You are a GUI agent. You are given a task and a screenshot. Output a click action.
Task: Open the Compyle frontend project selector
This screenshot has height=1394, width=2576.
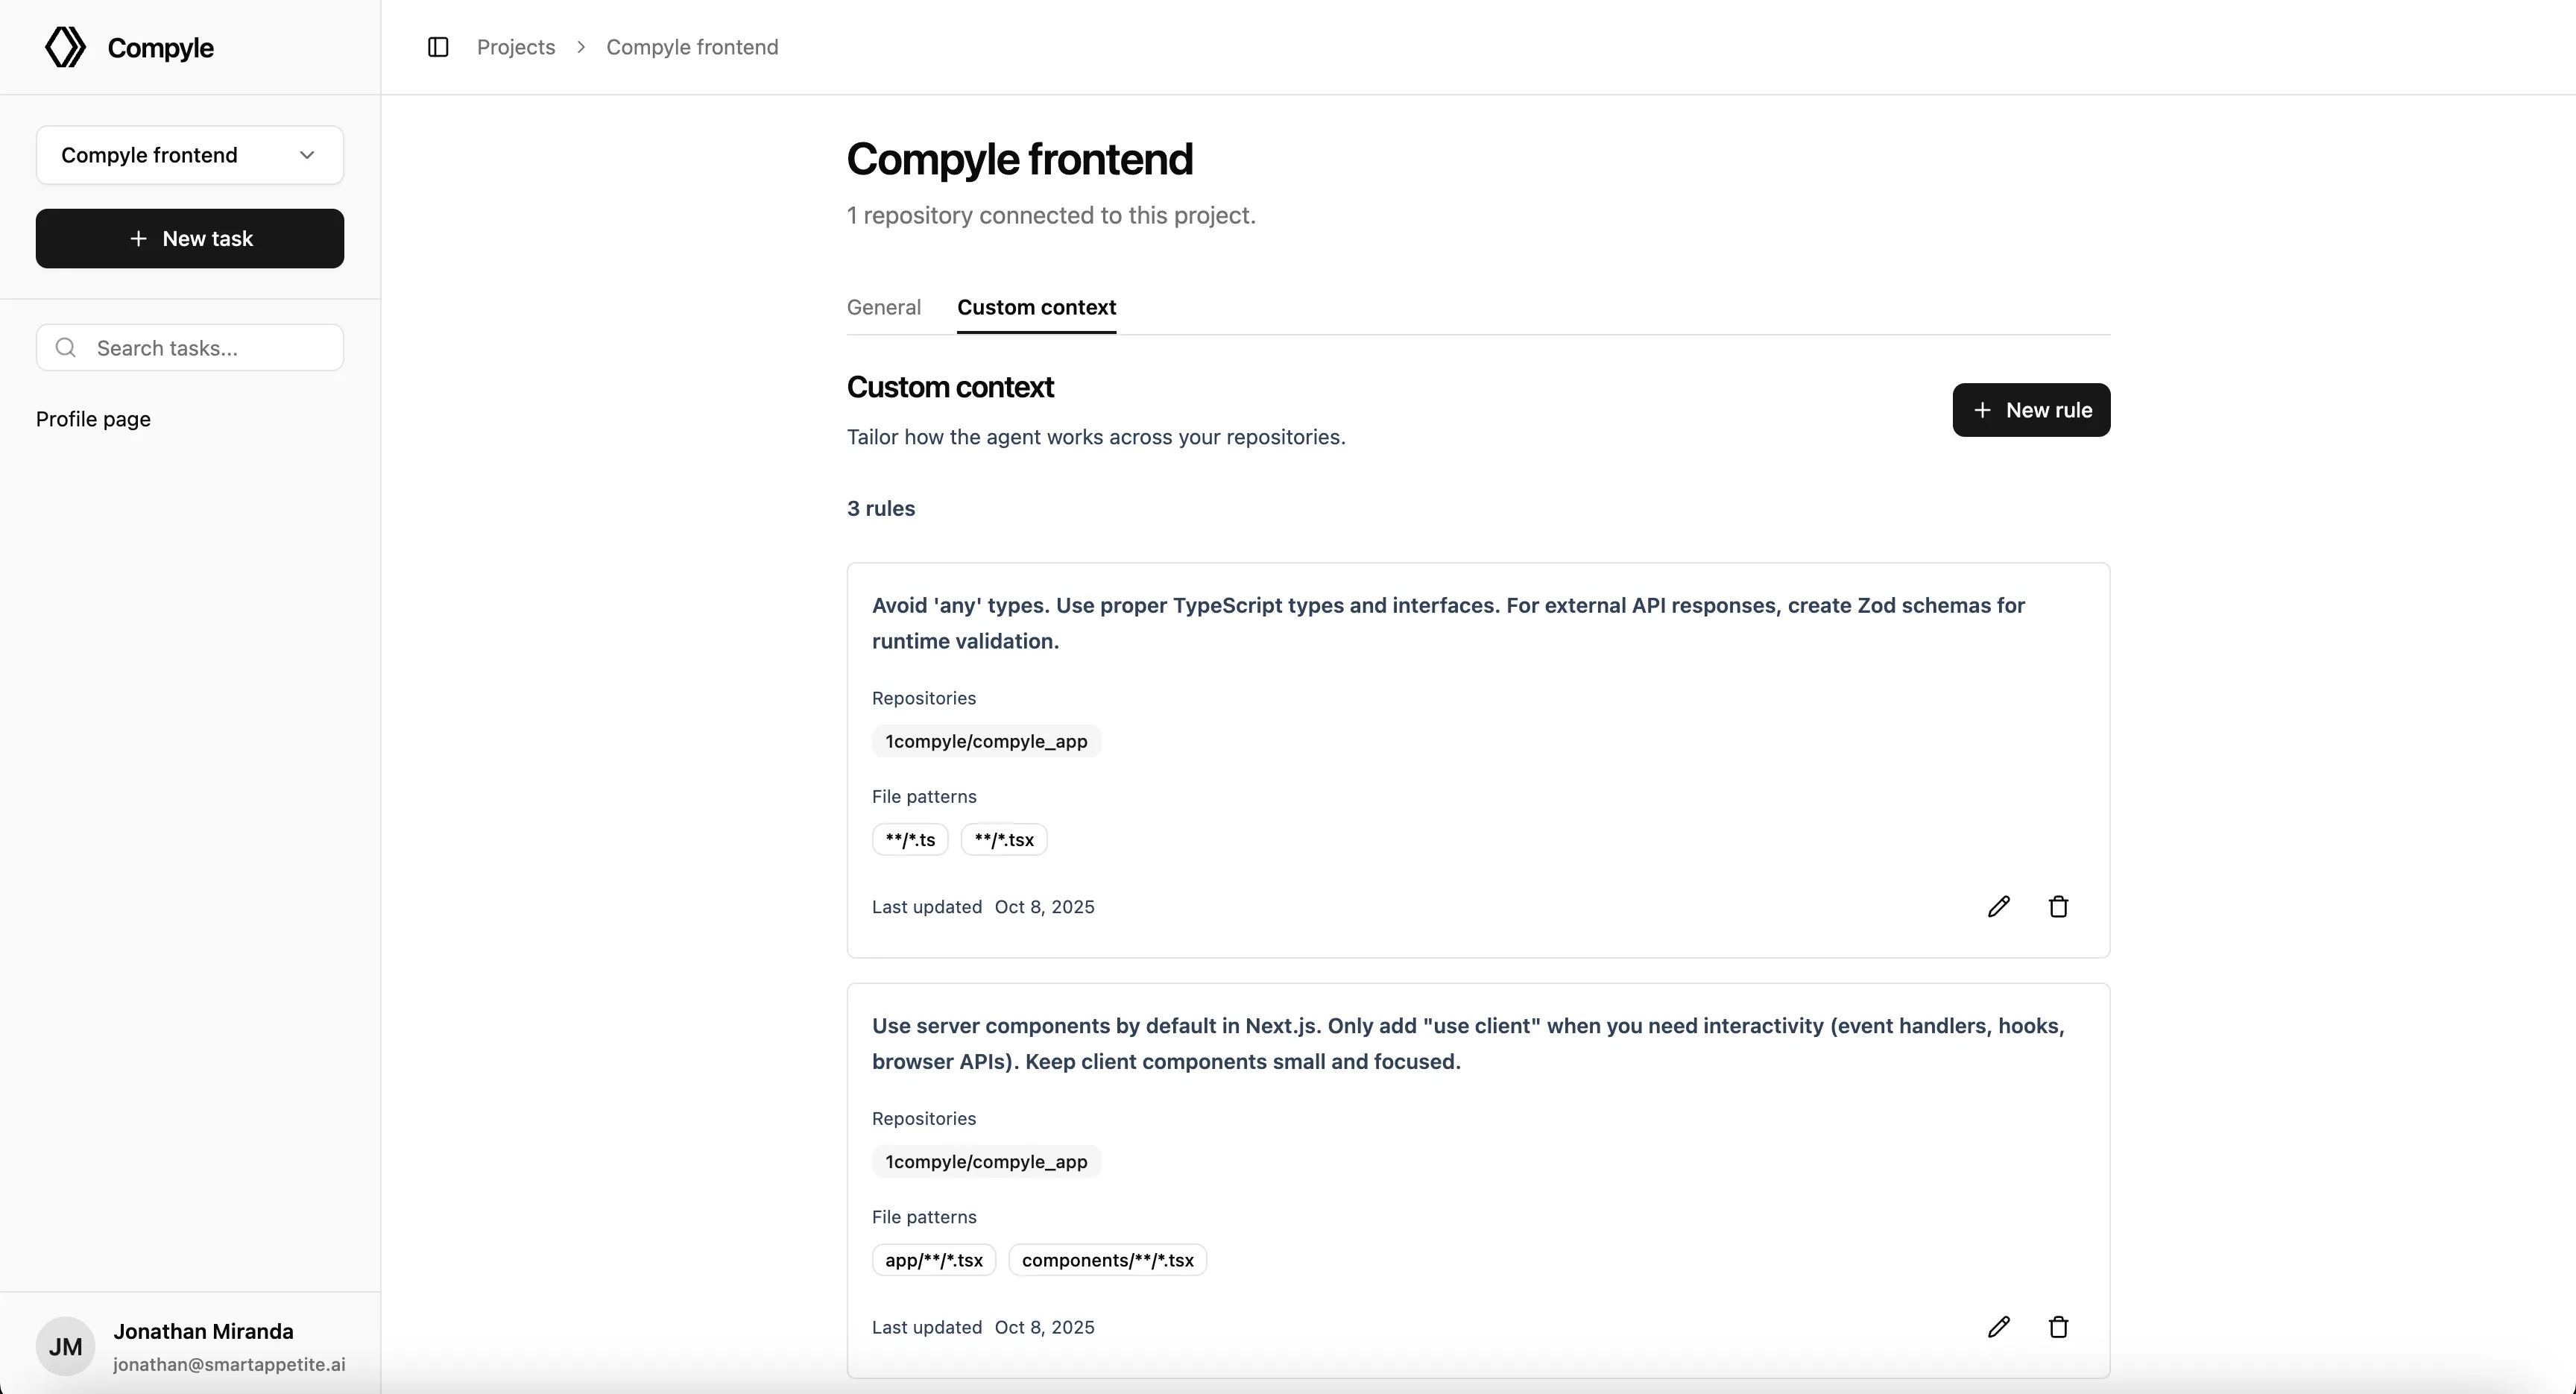point(189,154)
